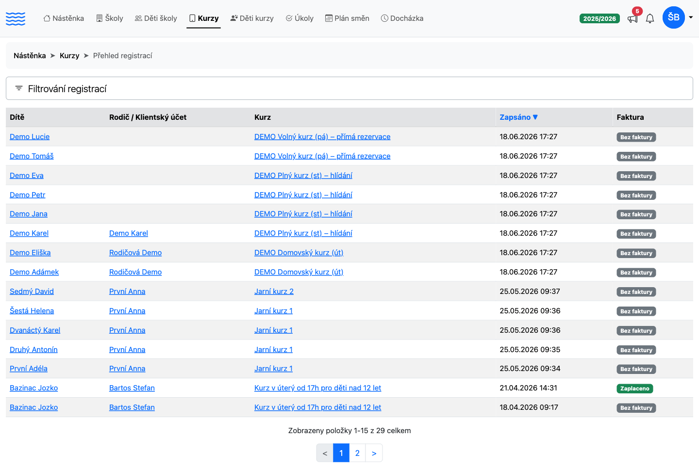Select pagination page 1
The height and width of the screenshot is (470, 699).
point(341,453)
